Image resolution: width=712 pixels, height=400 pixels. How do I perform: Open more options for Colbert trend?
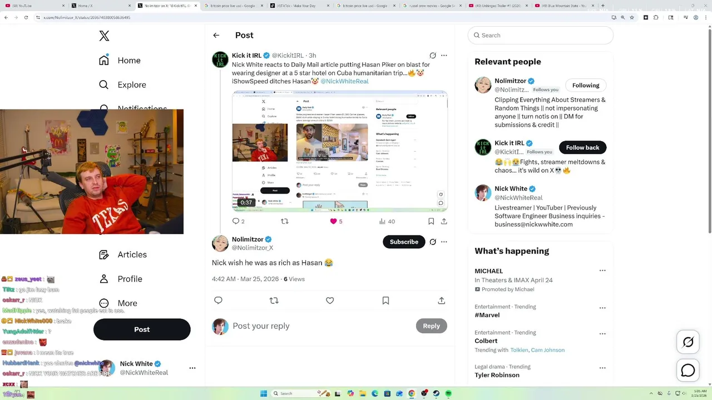click(602, 334)
